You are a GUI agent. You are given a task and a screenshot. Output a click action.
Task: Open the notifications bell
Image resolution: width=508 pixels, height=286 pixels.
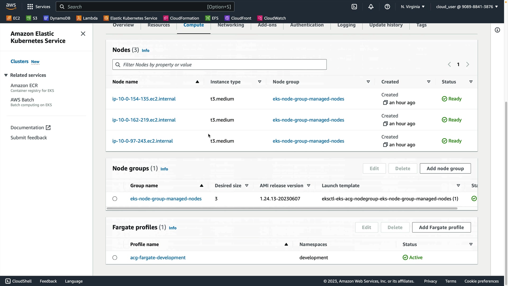pos(371,7)
